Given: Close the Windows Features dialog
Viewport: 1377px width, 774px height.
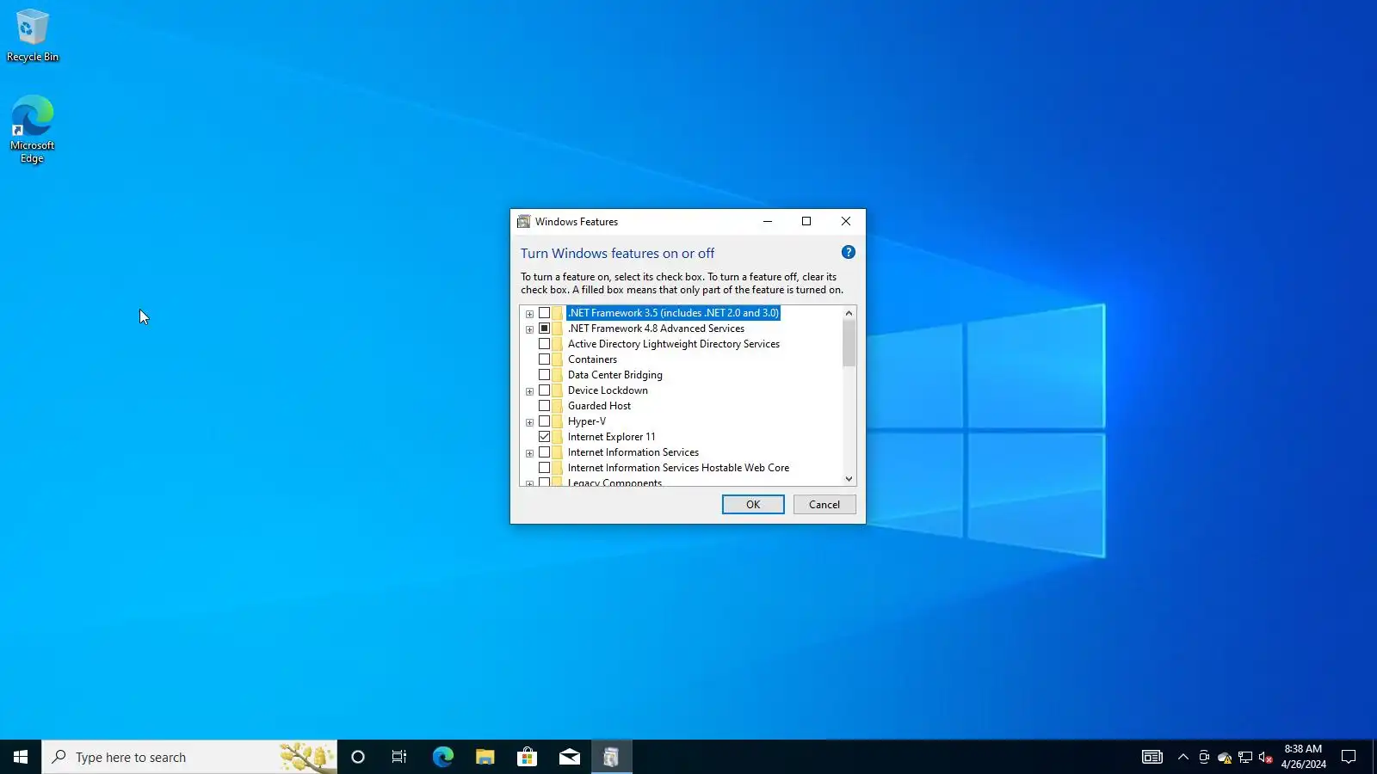Looking at the screenshot, I should [x=846, y=221].
